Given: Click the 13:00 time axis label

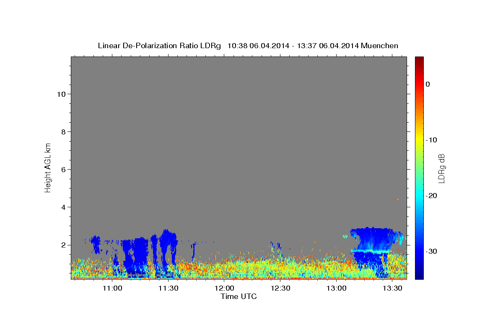Looking at the screenshot, I should pos(337,288).
